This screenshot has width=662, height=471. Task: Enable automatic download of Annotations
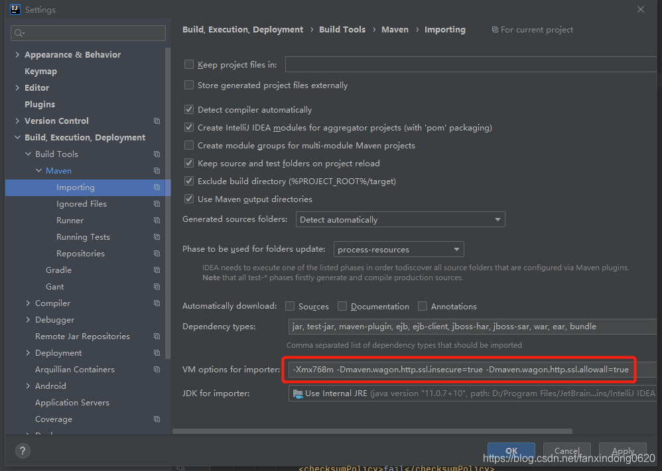pos(423,306)
